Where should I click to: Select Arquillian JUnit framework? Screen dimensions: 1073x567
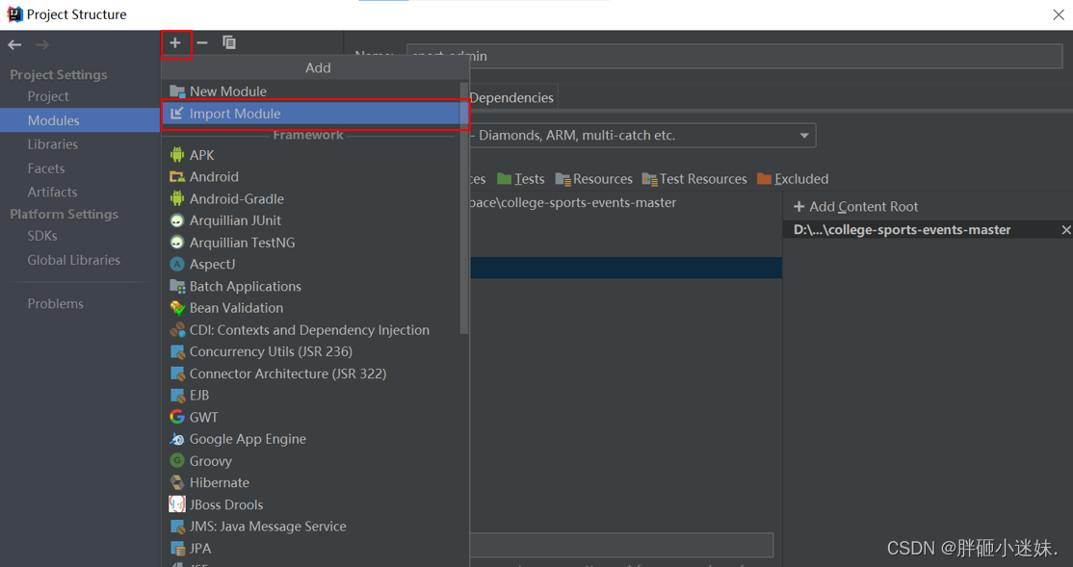315,220
